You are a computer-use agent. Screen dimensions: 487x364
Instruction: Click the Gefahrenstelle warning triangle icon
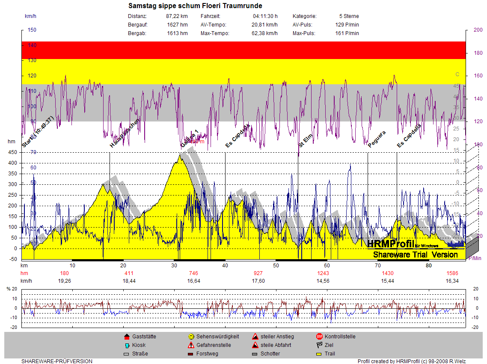point(191,345)
